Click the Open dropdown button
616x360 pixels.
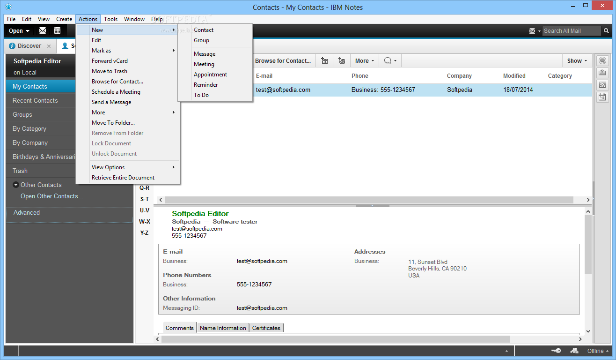tap(19, 31)
